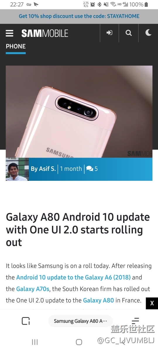Image resolution: width=158 pixels, height=351 pixels.
Task: Follow the Galaxy A70s link
Action: point(33,289)
